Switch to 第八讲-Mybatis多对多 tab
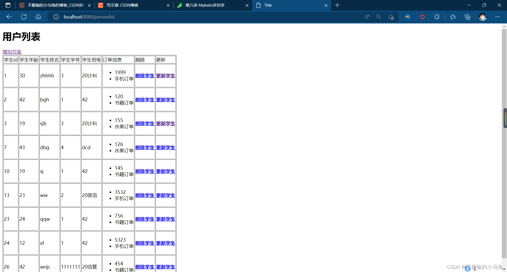This screenshot has width=507, height=272. [x=213, y=5]
